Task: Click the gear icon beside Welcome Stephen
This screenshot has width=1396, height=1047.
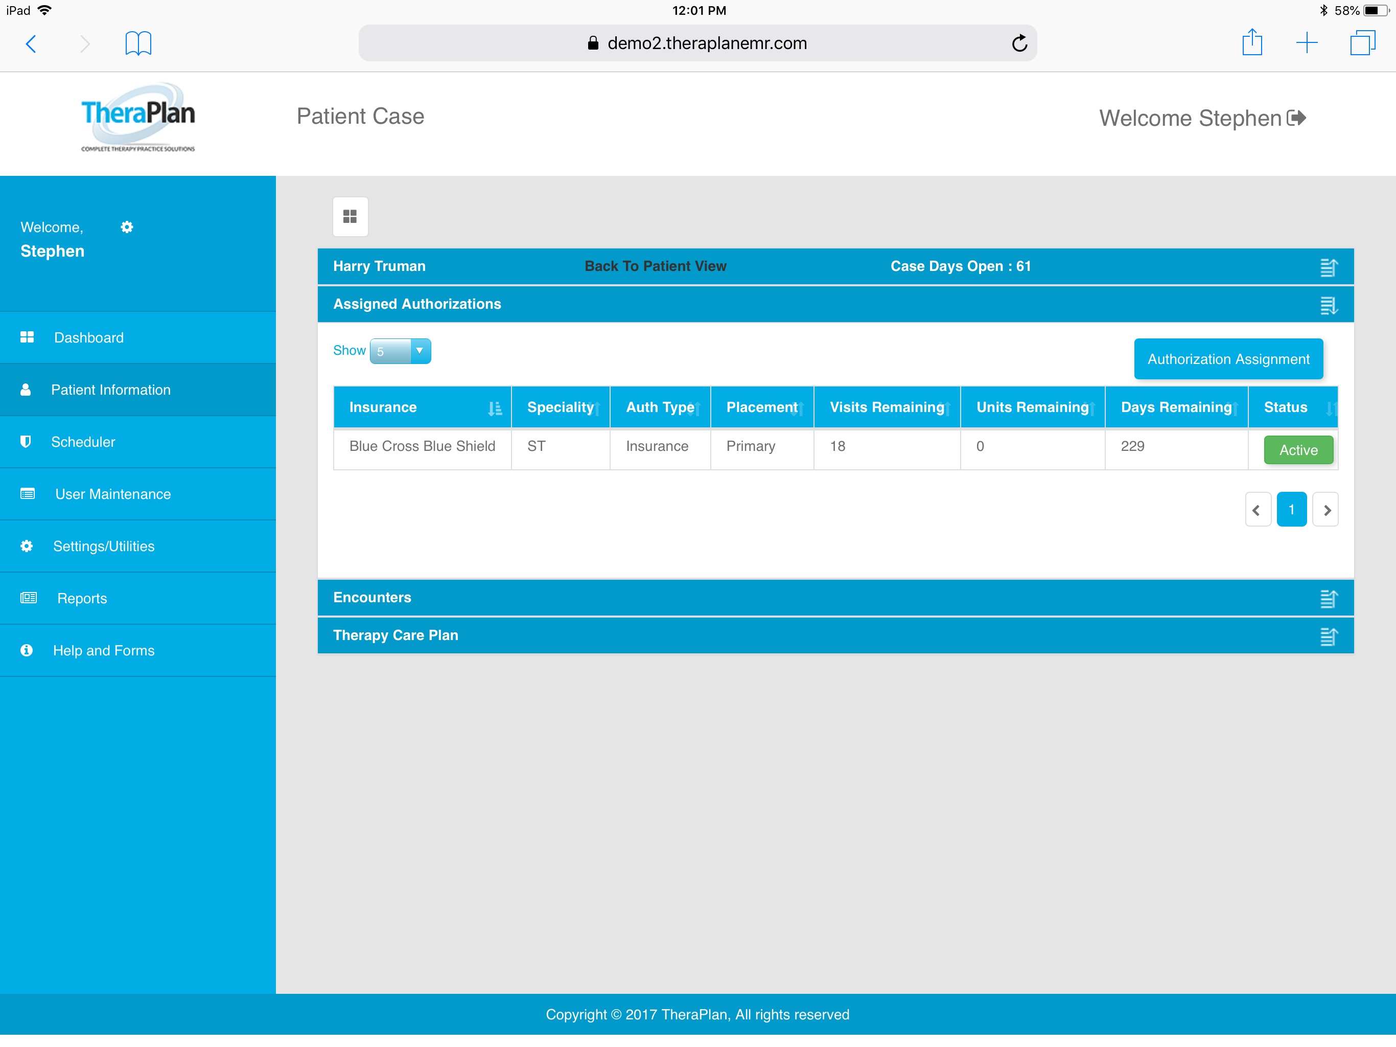Action: 127,227
